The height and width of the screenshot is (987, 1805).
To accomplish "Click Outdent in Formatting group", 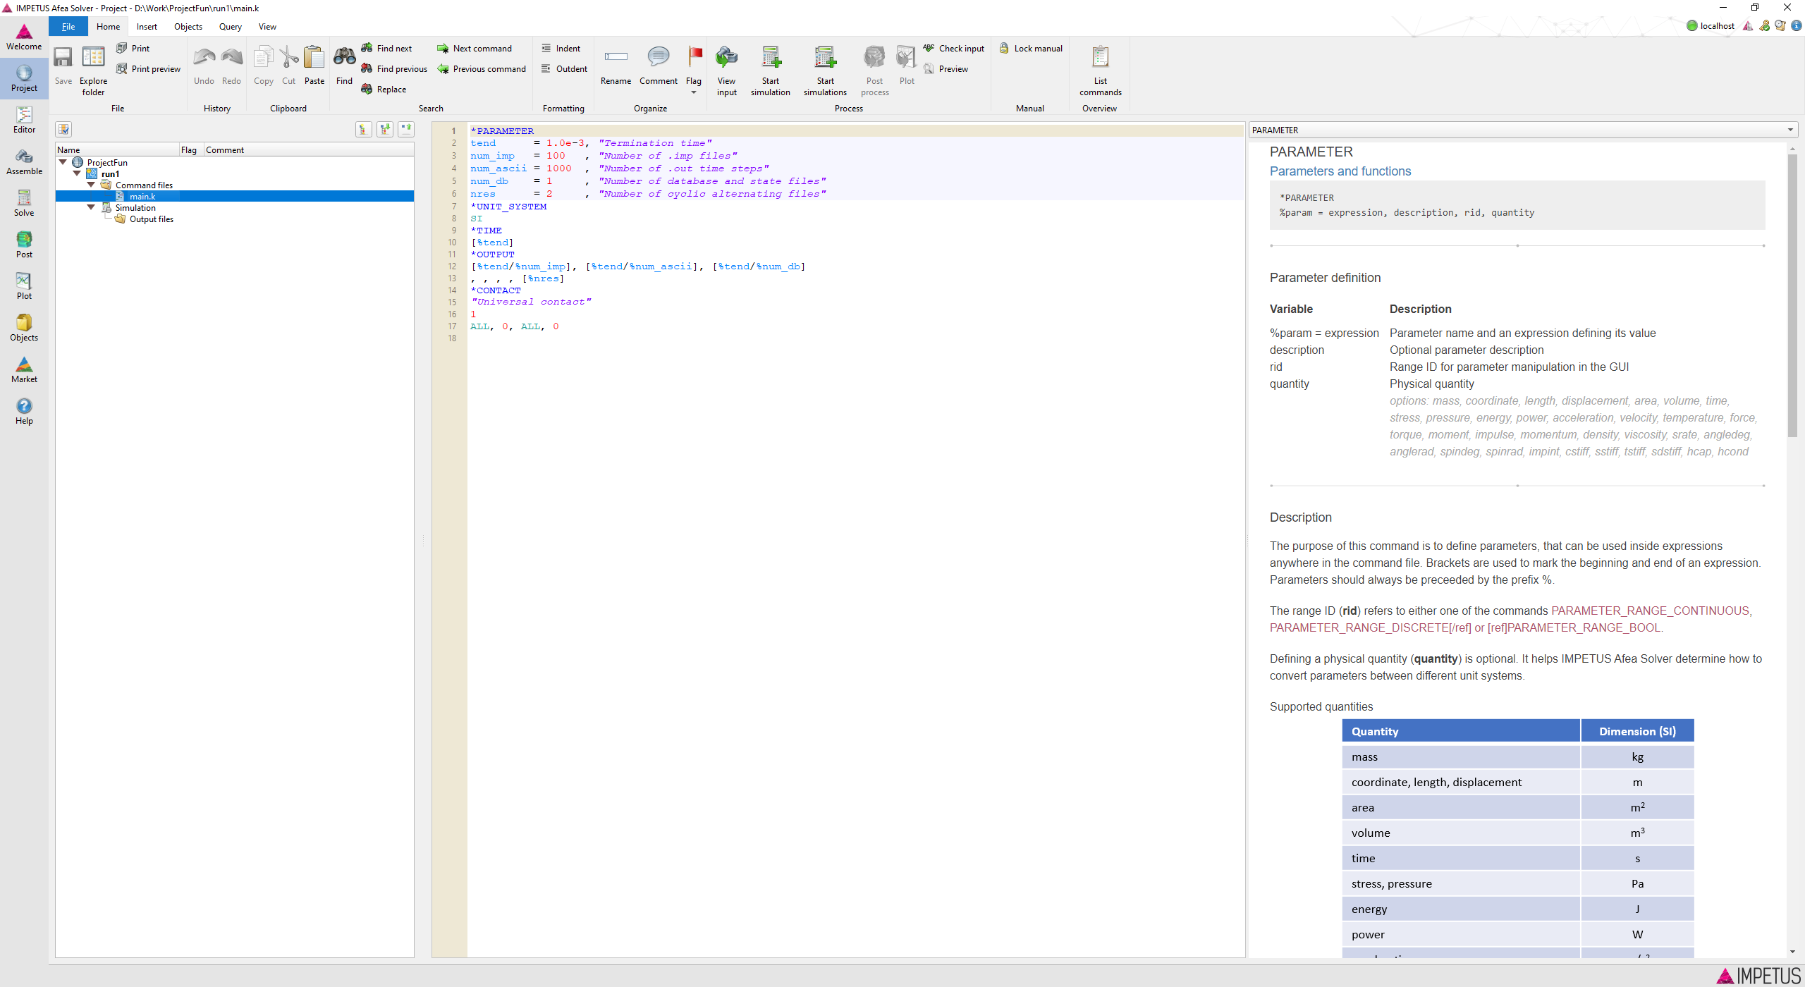I will point(564,68).
